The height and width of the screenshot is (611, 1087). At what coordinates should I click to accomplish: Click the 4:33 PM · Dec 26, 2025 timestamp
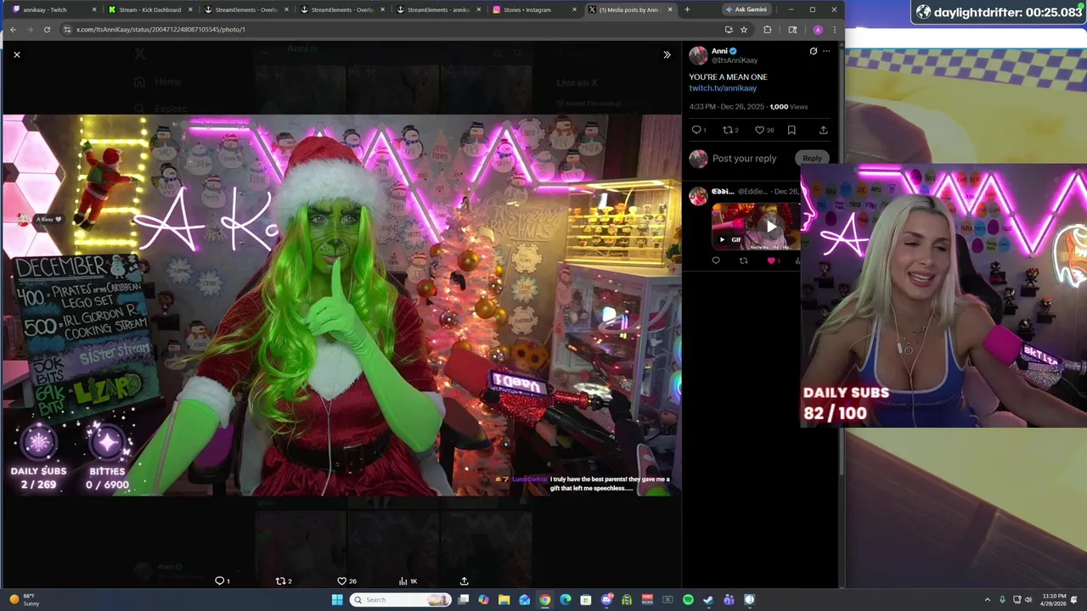[726, 107]
